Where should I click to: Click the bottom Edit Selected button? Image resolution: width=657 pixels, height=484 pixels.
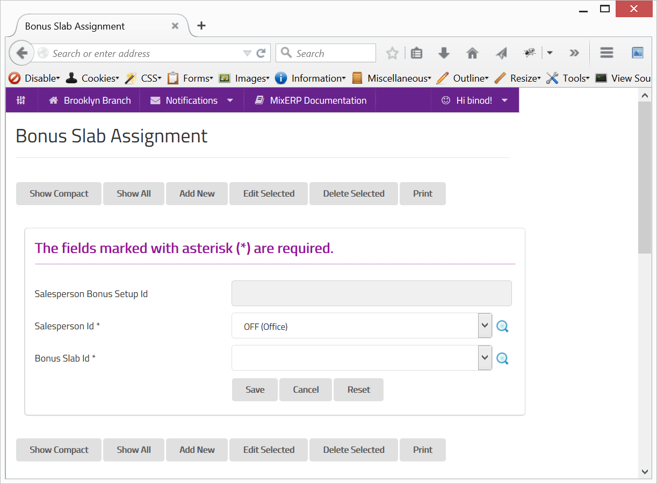(x=269, y=450)
